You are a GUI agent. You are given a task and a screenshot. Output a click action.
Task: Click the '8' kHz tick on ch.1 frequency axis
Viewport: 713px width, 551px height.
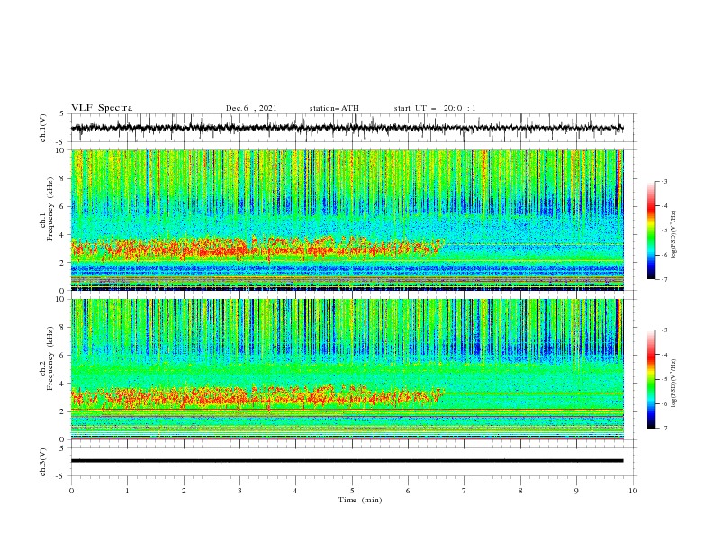coord(64,178)
